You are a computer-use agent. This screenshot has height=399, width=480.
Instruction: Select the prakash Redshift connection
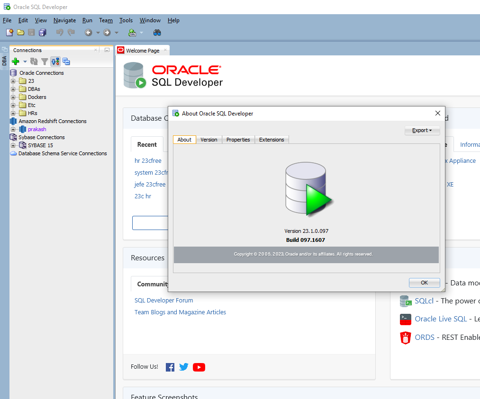36,129
